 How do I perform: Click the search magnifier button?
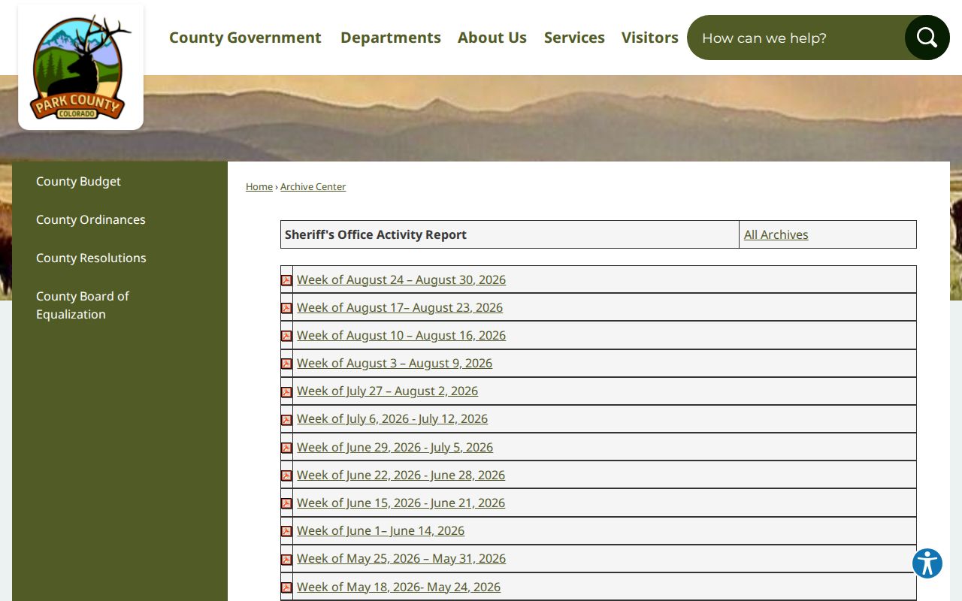pos(927,38)
